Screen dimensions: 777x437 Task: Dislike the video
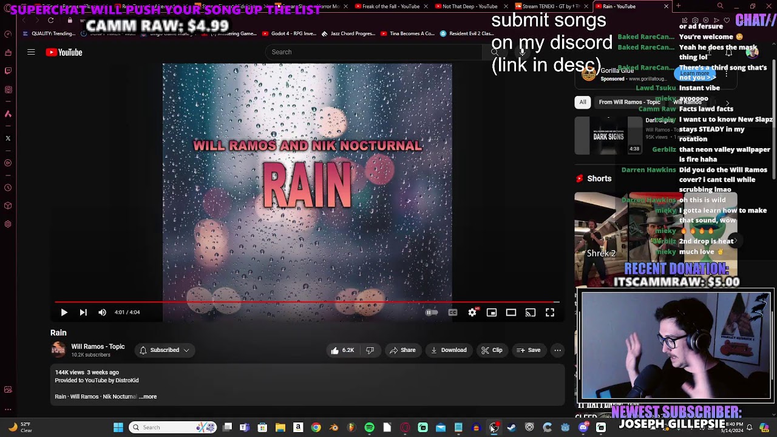pos(370,350)
